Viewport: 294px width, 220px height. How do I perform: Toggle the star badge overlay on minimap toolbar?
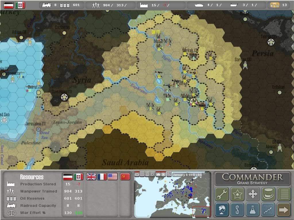163,174
